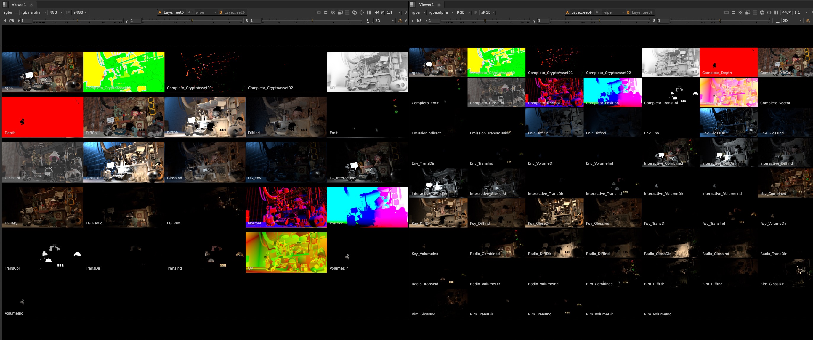Pause Viewer1 updating with pause icon
The width and height of the screenshot is (813, 340).
(x=369, y=12)
